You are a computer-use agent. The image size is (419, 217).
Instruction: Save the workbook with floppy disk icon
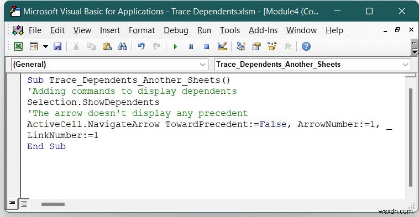pyautogui.click(x=57, y=47)
